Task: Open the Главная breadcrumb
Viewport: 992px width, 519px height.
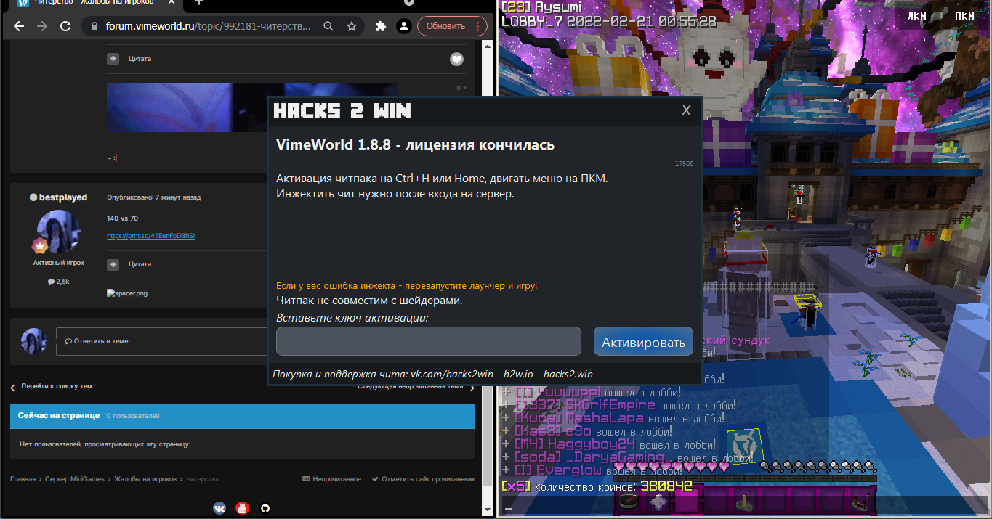Action: tap(23, 479)
